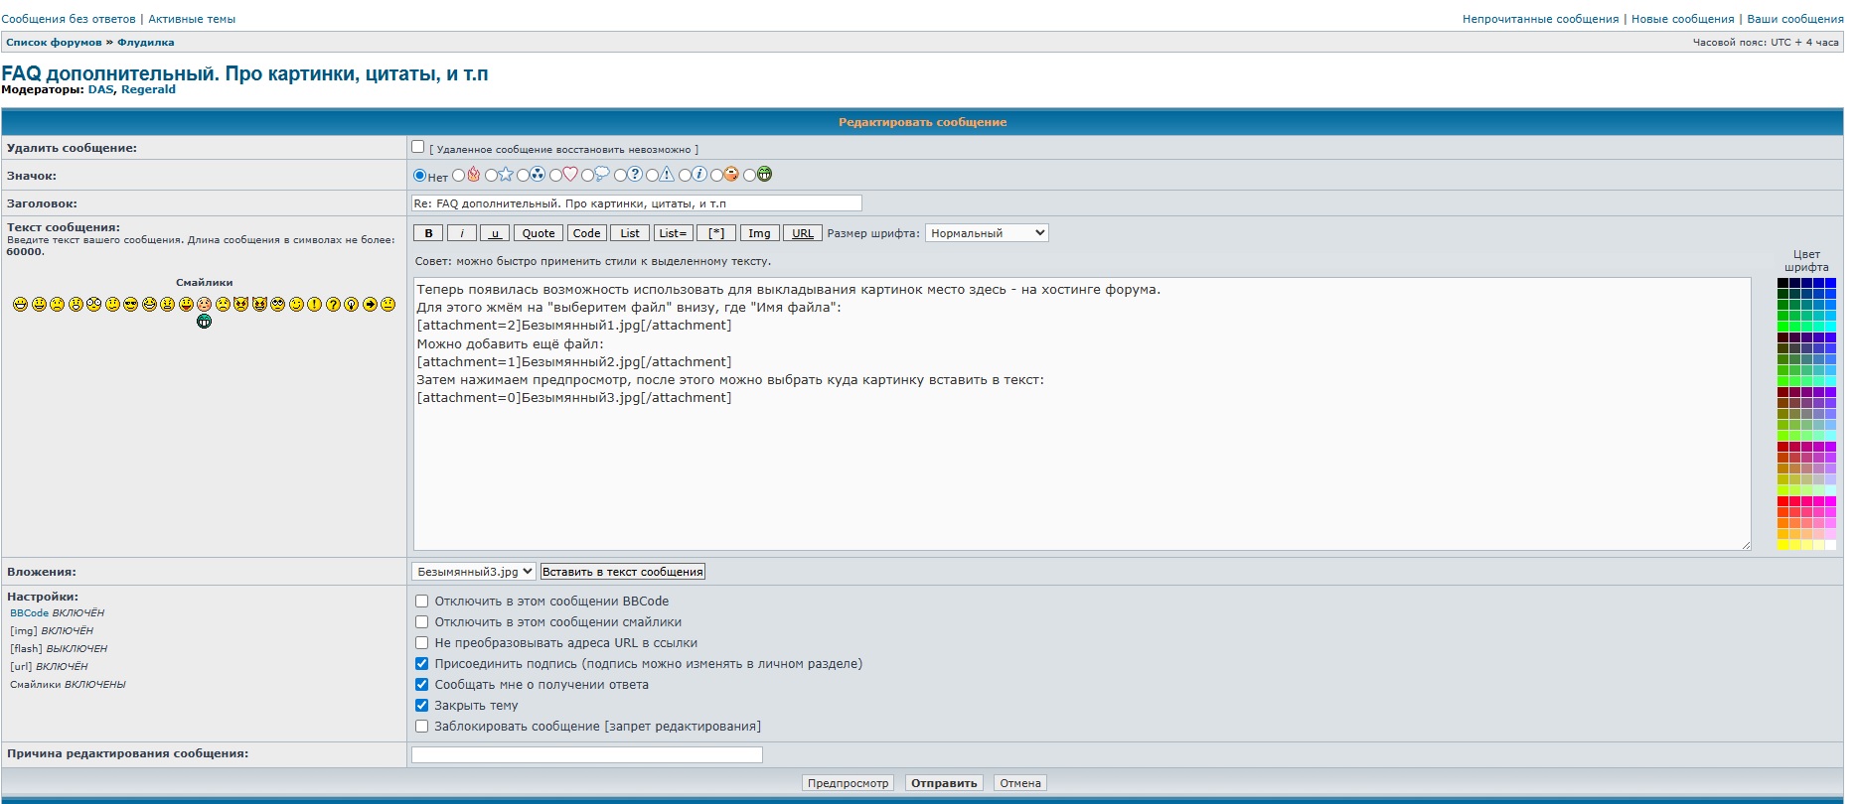Enable 'Отключить в этом сообщении BBCode'

coord(422,602)
